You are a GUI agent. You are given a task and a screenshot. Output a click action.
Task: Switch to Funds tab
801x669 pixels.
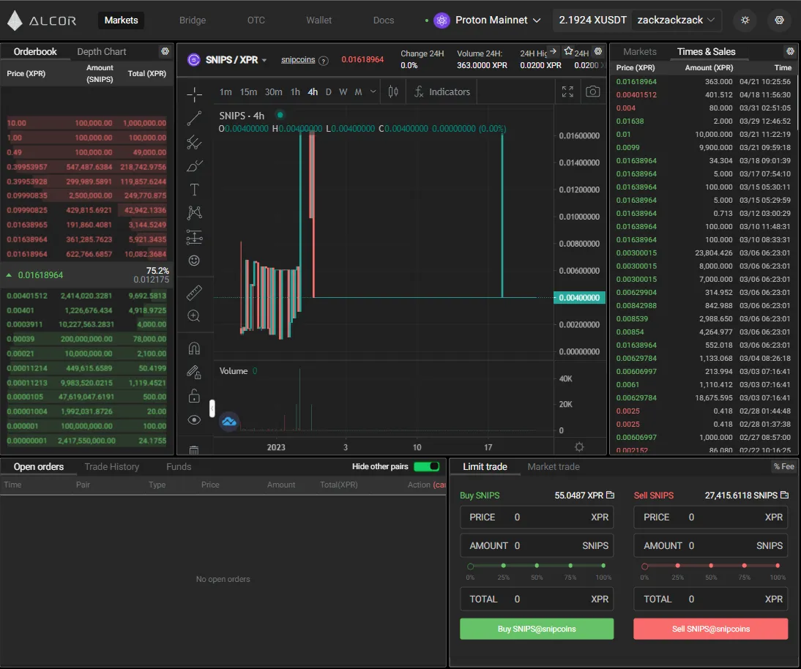coord(179,467)
